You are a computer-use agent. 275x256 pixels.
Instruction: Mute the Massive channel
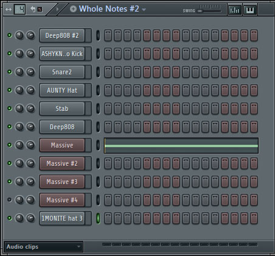[x=9, y=145]
